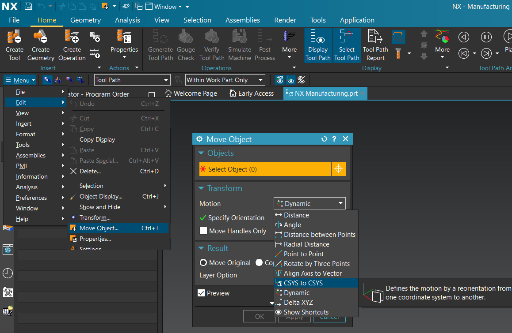This screenshot has width=512, height=333.
Task: Toggle Display Tool Path
Action: [x=318, y=45]
